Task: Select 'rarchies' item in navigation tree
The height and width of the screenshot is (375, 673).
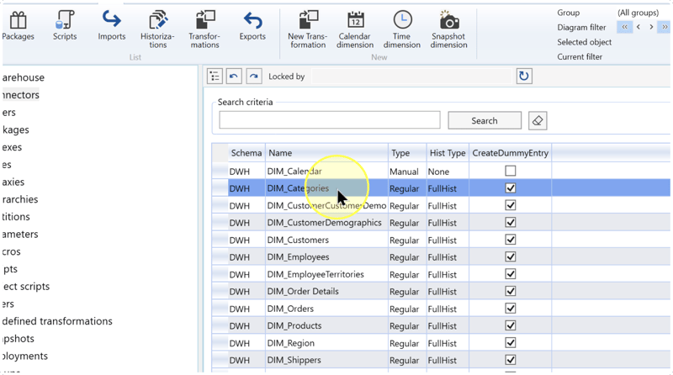Action: [x=20, y=199]
